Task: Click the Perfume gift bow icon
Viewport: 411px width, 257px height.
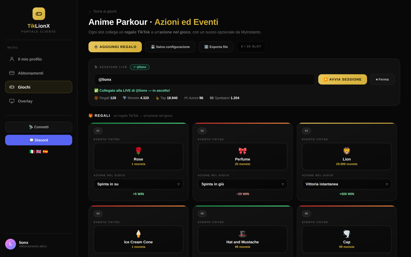Action: pos(243,151)
